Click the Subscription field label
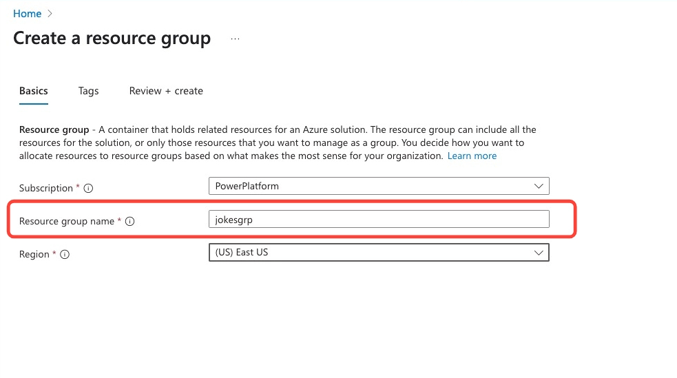Screen dimensions: 677x378 [46, 188]
